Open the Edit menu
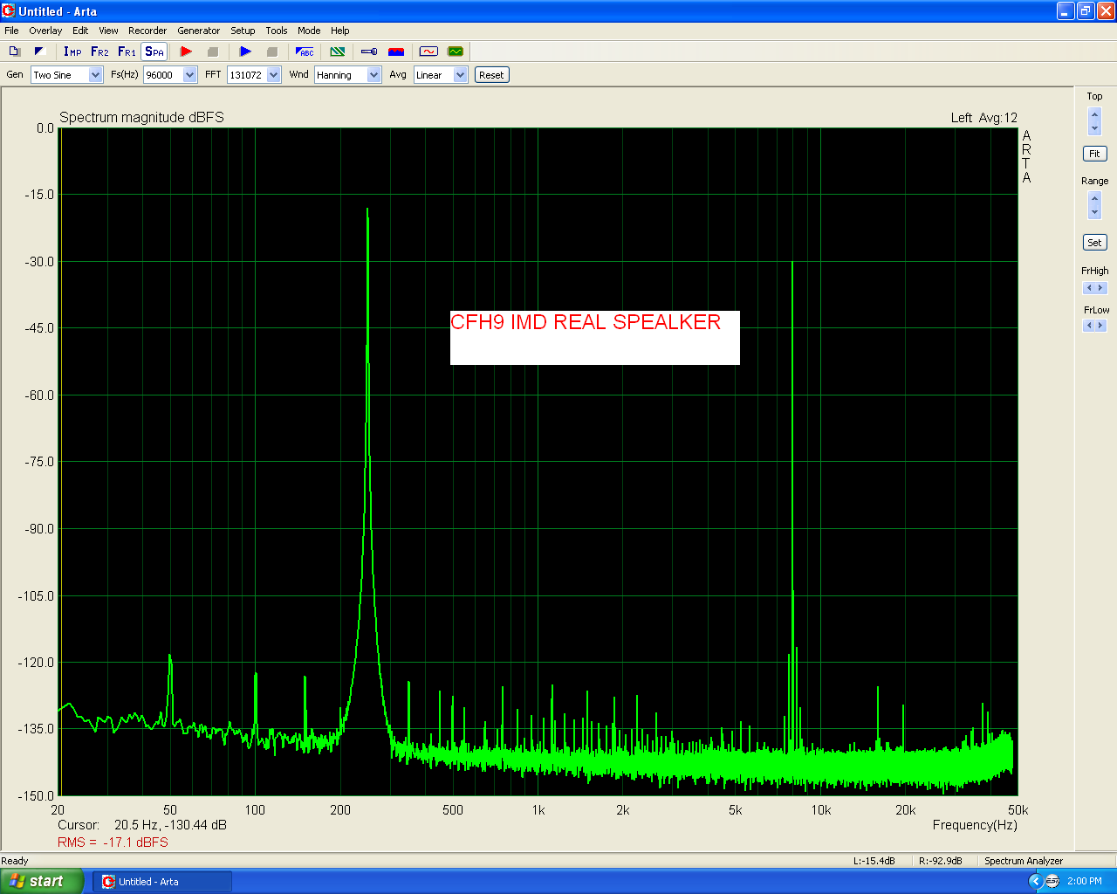1117x894 pixels. [80, 31]
